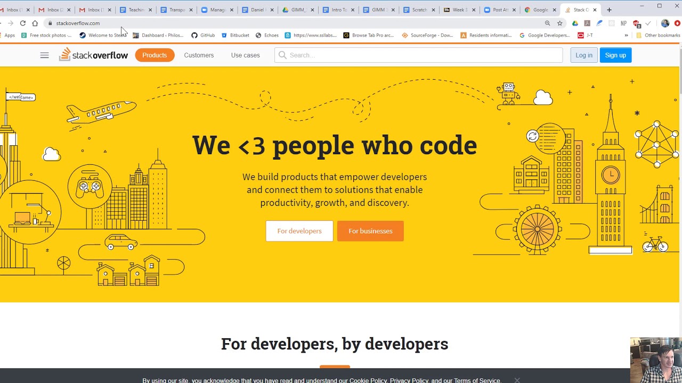Open the red update icon in the browser toolbar

click(x=677, y=23)
